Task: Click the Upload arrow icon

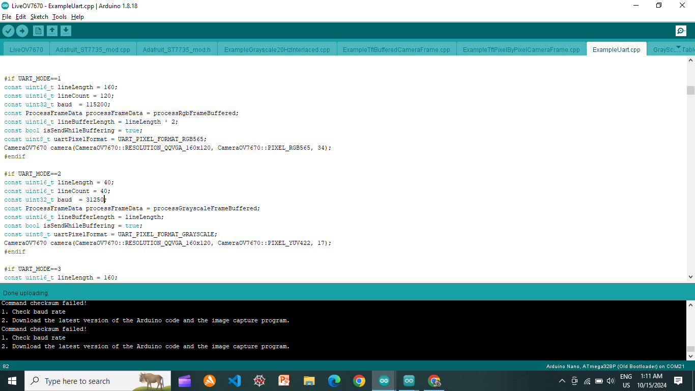Action: point(22,31)
